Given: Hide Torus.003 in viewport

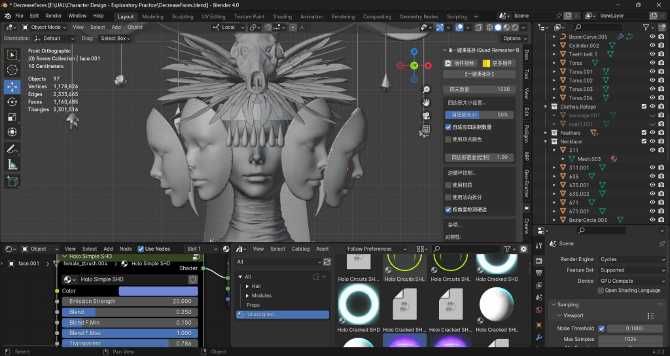Looking at the screenshot, I should tap(652, 89).
